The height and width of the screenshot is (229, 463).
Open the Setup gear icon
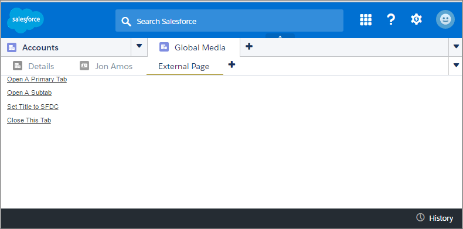416,19
